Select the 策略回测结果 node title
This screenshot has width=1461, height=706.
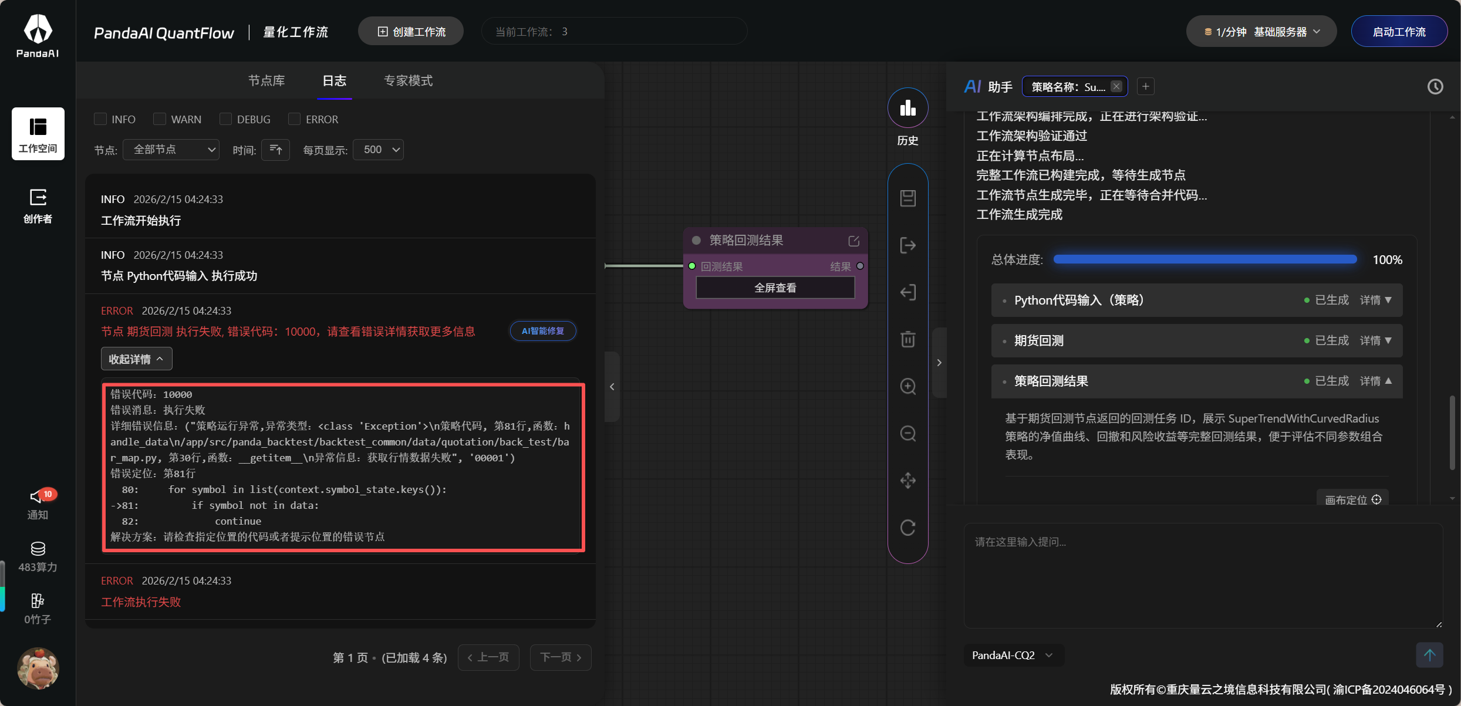coord(746,241)
